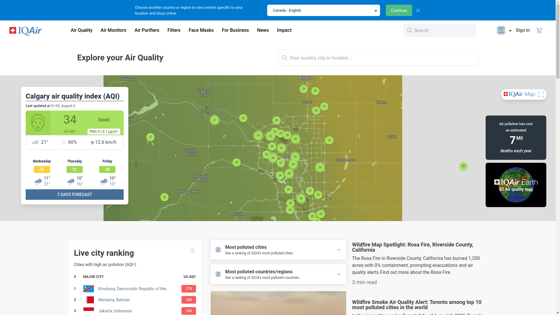The height and width of the screenshot is (315, 560).
Task: Open the IQAir Map button
Action: click(x=524, y=94)
